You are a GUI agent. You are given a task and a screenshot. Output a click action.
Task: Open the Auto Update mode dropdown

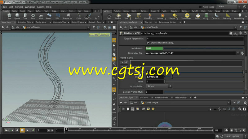click(236, 136)
